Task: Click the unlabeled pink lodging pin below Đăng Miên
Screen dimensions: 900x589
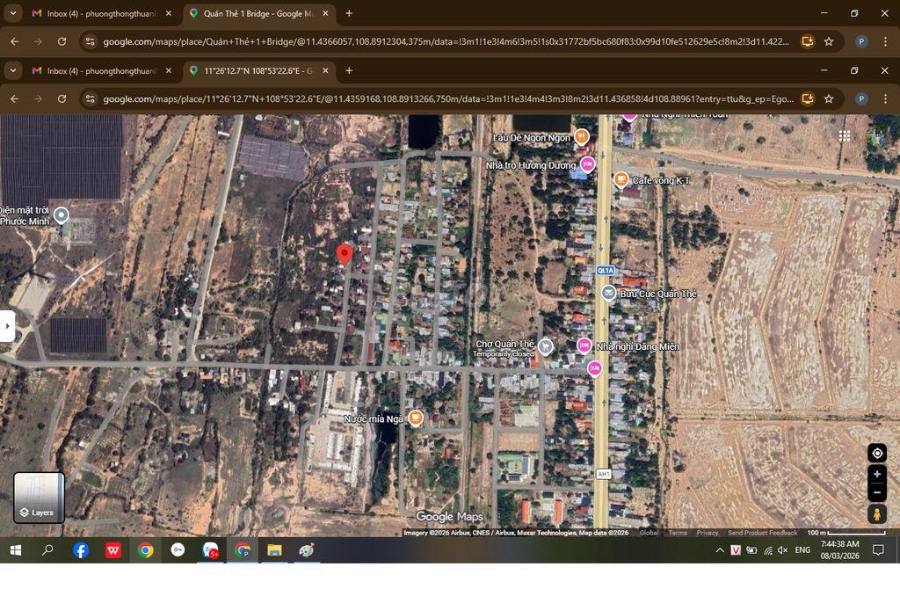Action: pos(595,368)
